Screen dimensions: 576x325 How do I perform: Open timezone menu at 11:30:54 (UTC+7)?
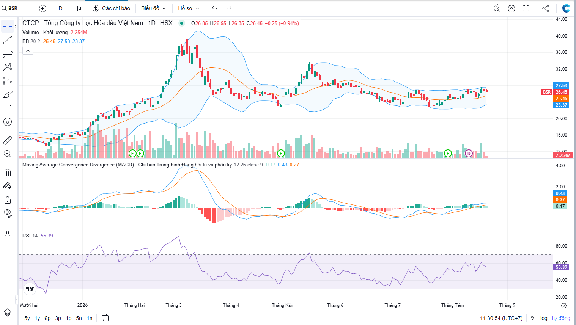point(501,318)
